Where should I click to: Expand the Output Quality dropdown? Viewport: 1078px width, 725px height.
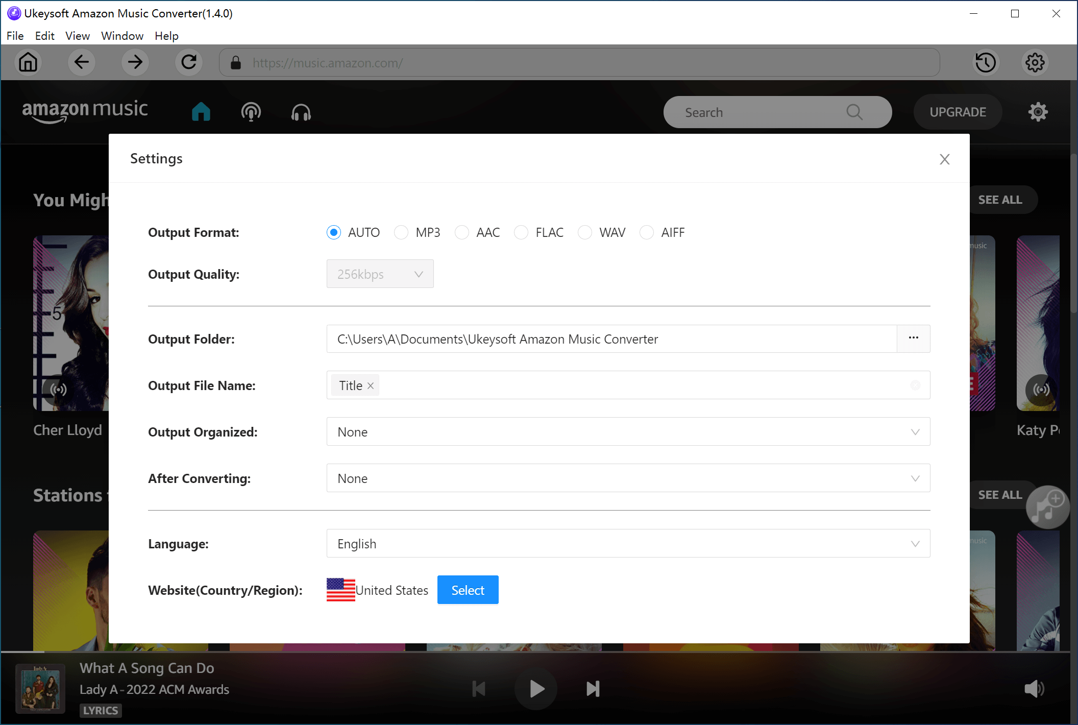click(x=380, y=274)
